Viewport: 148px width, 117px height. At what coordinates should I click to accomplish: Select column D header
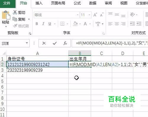click(x=123, y=53)
